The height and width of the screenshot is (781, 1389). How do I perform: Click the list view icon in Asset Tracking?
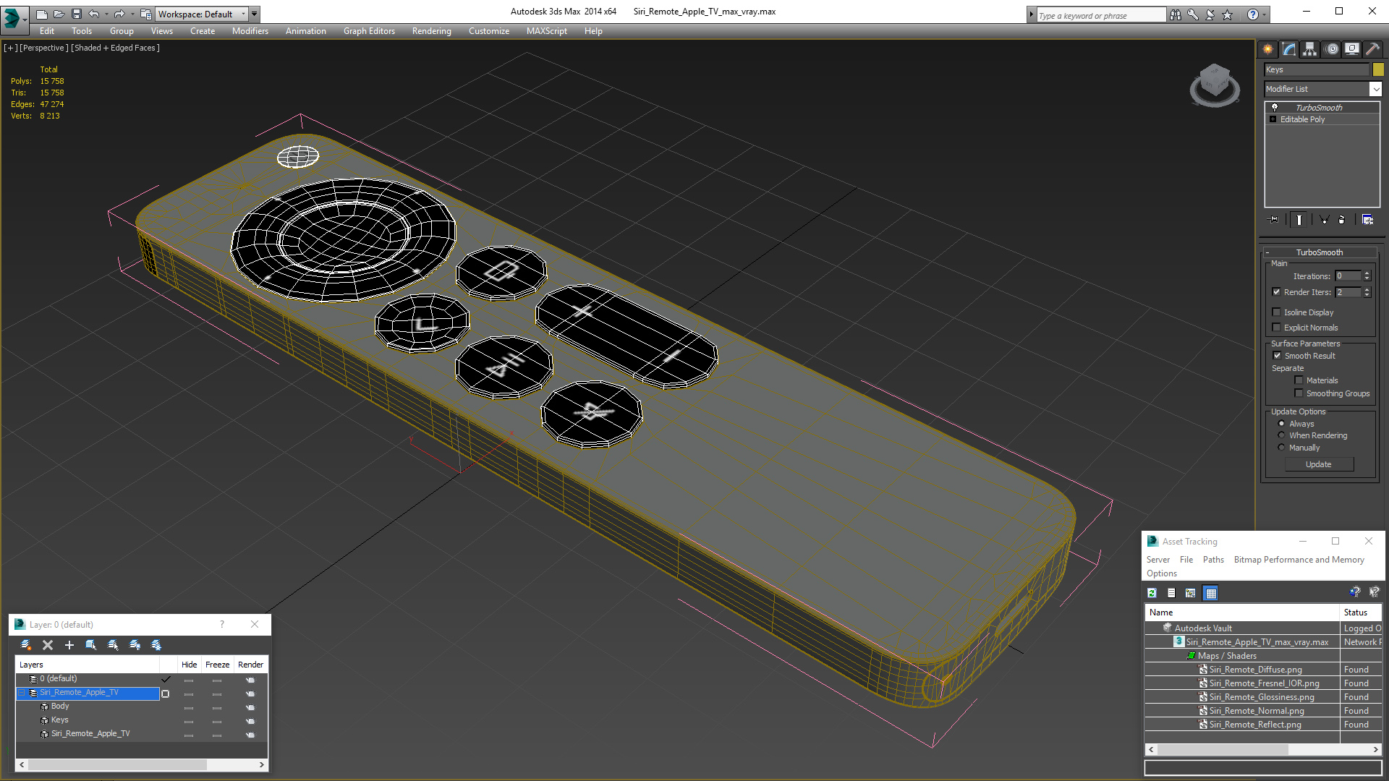pos(1171,593)
